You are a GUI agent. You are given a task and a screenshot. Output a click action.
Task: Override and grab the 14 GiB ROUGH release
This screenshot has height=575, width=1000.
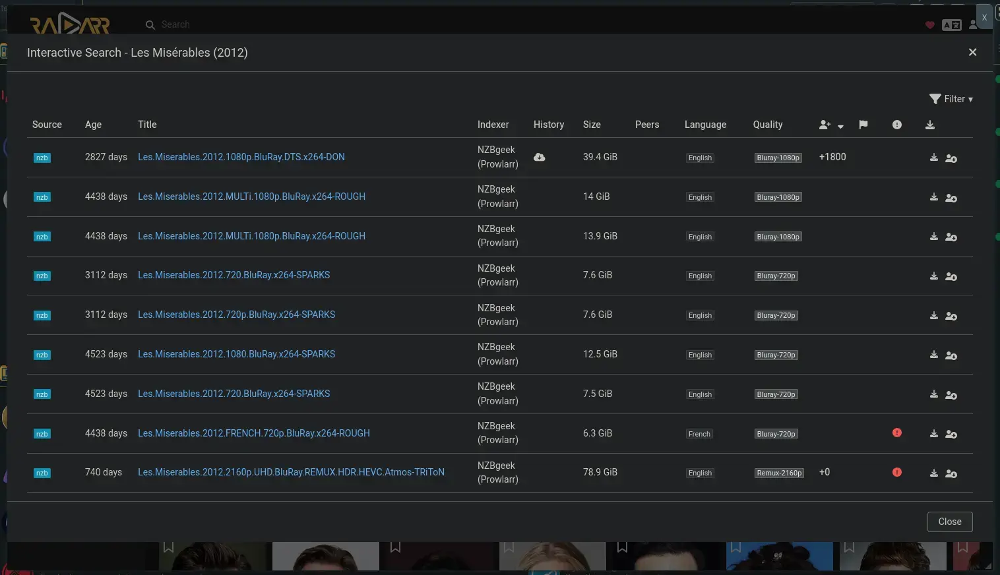951,198
